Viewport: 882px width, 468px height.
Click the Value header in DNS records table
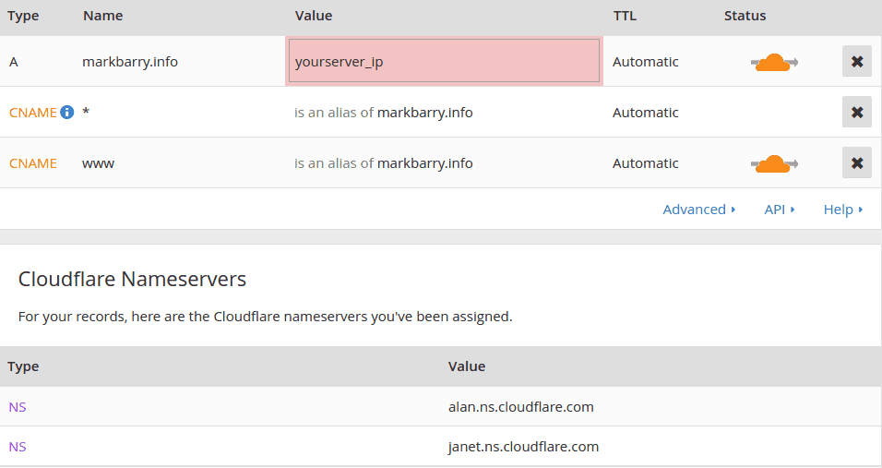(314, 16)
